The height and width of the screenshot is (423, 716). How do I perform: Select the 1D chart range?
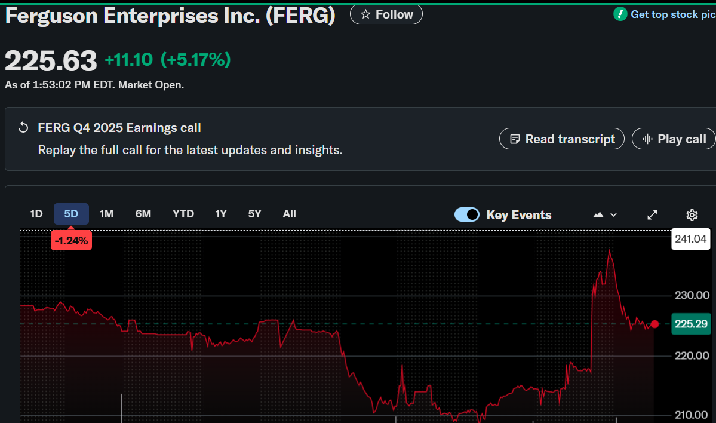point(36,214)
